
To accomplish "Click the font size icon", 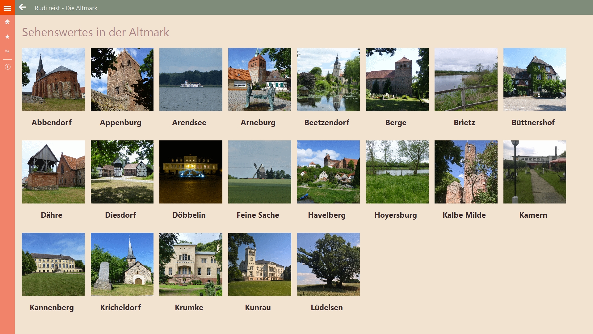I will 7,51.
